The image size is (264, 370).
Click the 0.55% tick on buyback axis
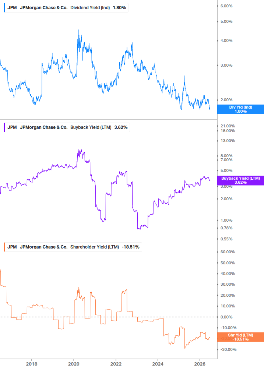pyautogui.click(x=226, y=239)
